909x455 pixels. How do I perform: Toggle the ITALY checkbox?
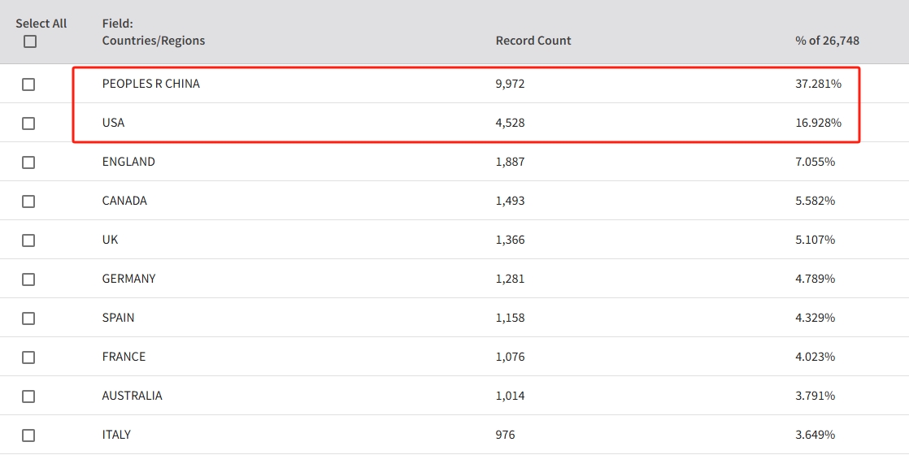click(28, 435)
